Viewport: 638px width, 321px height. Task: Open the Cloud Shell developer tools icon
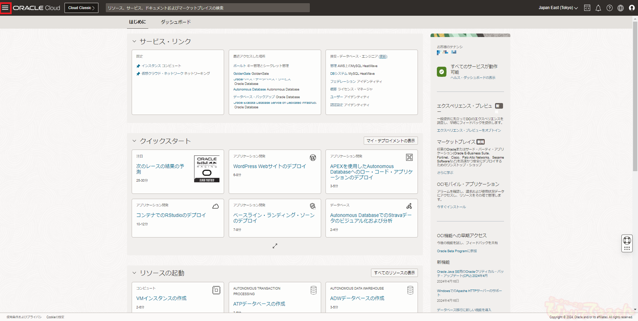[x=587, y=8]
